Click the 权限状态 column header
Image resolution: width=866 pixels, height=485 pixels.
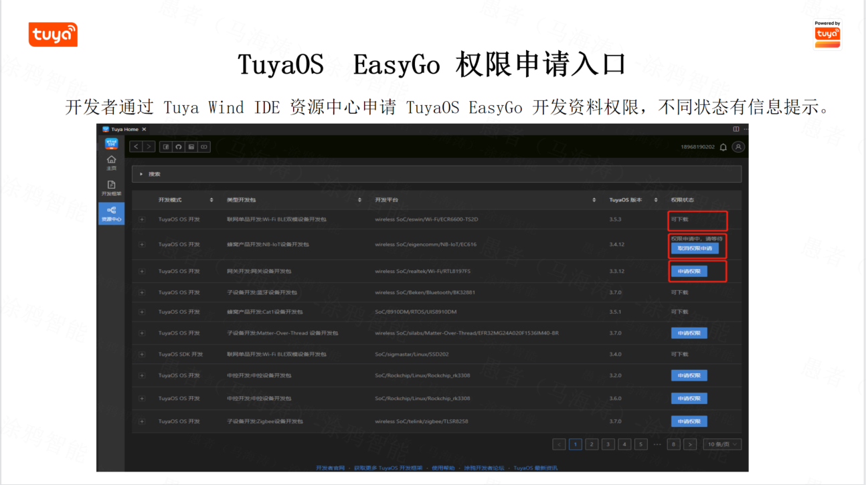click(x=682, y=200)
